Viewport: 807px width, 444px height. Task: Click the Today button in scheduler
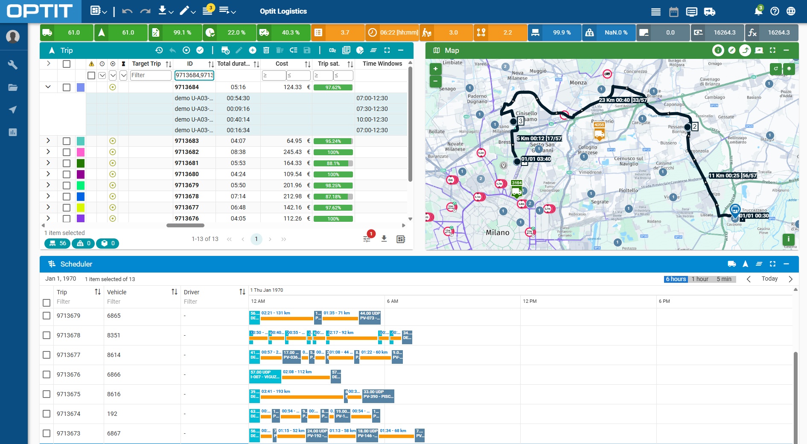click(769, 279)
